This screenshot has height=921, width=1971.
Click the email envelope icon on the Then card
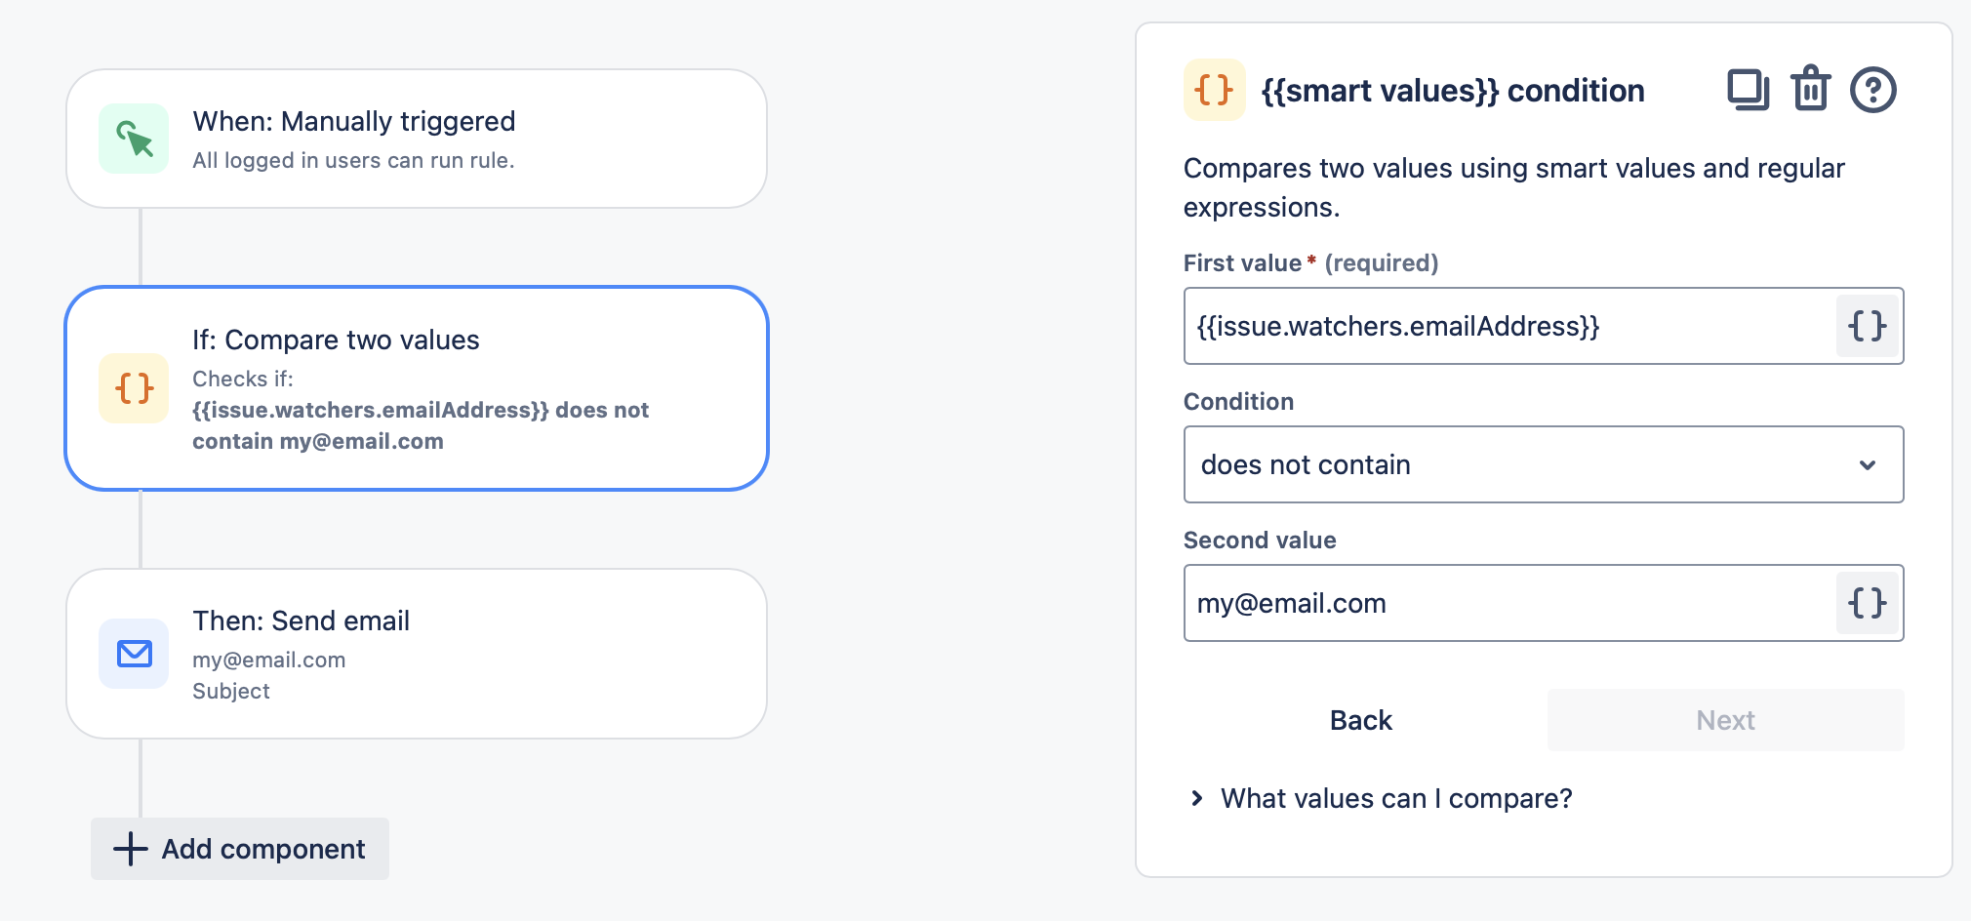pyautogui.click(x=133, y=654)
